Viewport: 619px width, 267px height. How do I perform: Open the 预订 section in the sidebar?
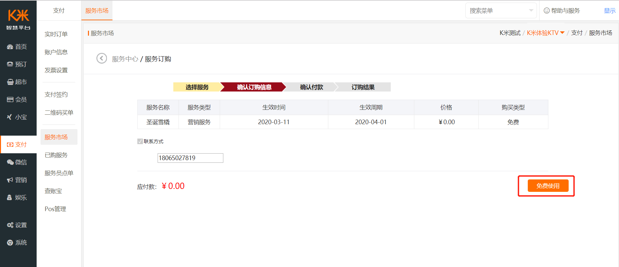click(17, 64)
